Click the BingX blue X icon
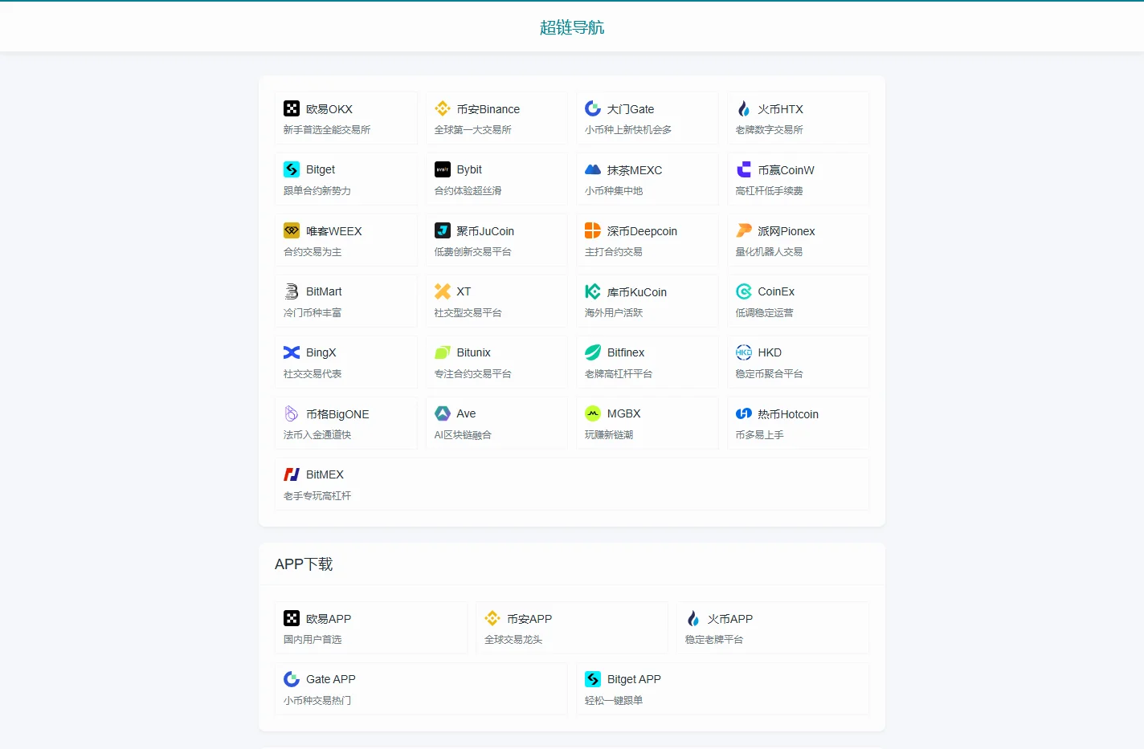This screenshot has height=749, width=1144. [292, 352]
